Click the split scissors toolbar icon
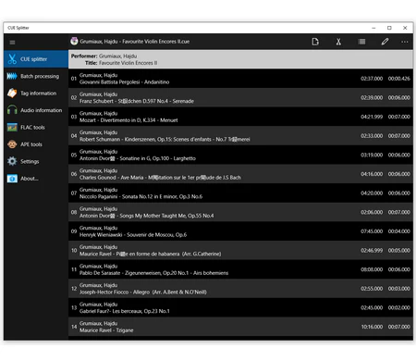 coord(338,42)
